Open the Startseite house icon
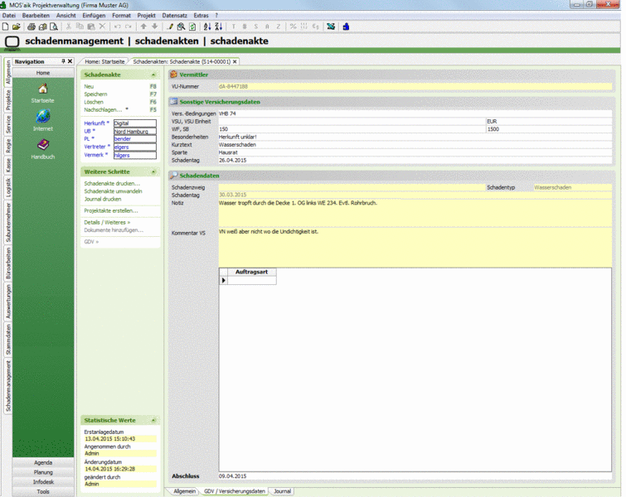The width and height of the screenshot is (626, 497). click(x=43, y=89)
